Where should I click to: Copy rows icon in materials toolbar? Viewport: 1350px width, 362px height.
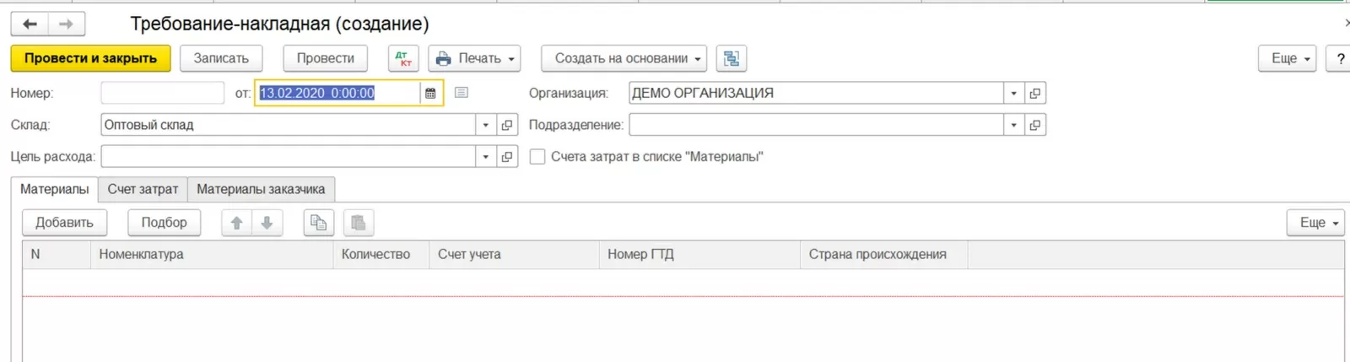point(319,223)
